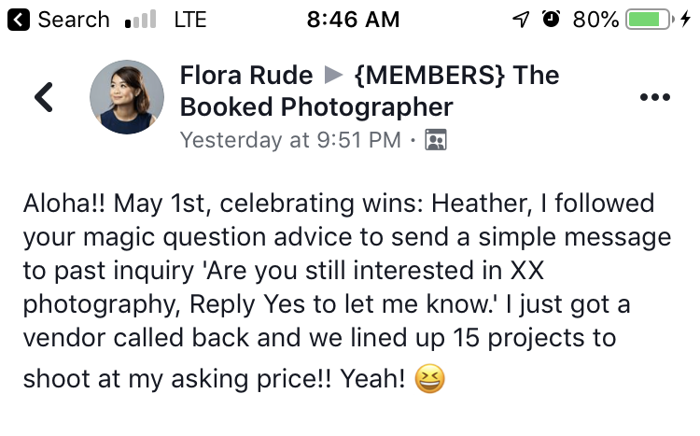This screenshot has height=436, width=700.
Task: Open Flora Rude's profile name link
Action: coord(246,75)
